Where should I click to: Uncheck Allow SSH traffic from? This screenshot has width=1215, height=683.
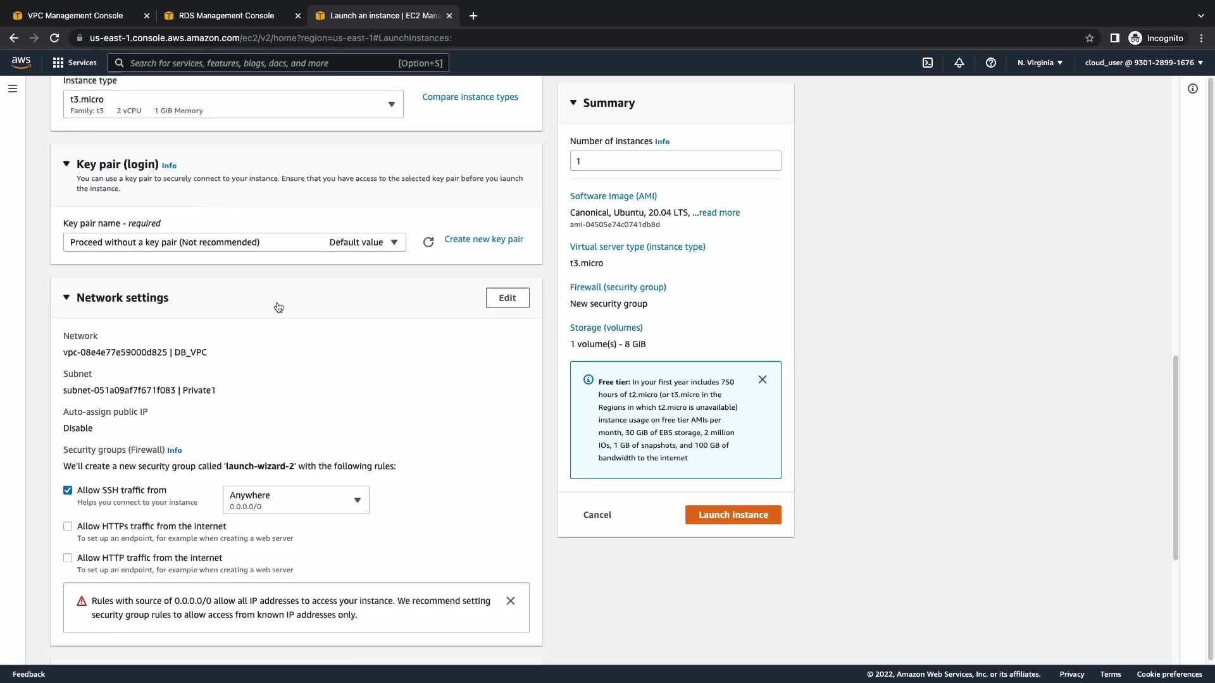(x=68, y=490)
